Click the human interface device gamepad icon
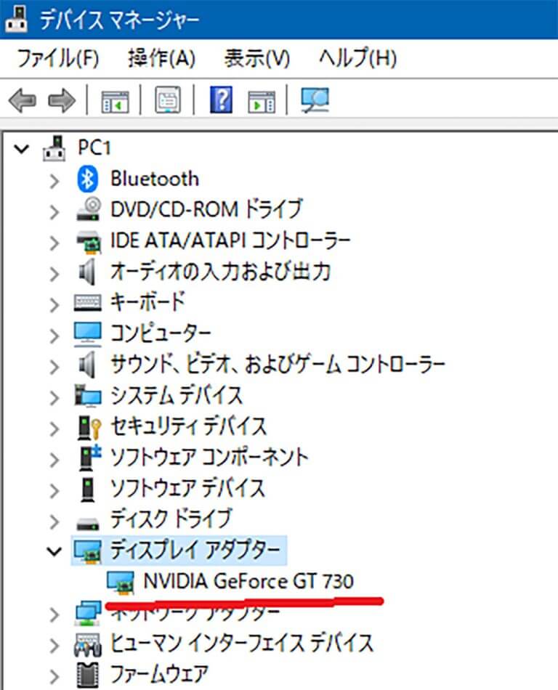558x690 pixels. pos(88,645)
